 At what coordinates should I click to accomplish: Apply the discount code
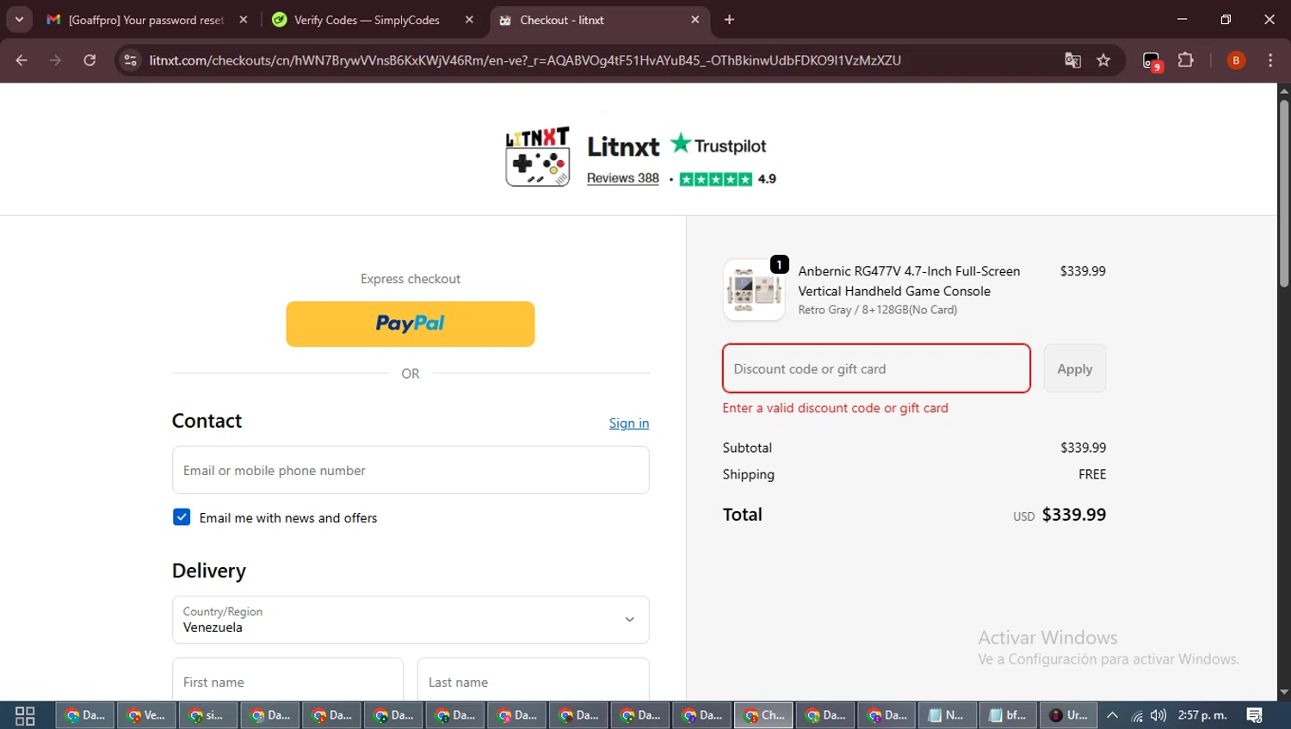pos(1074,368)
